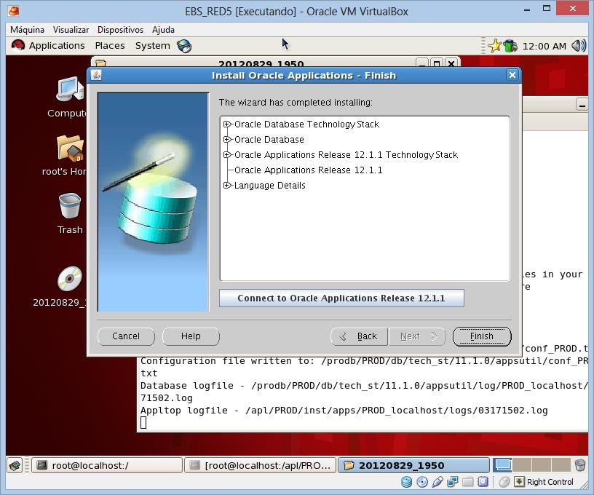Click the Java icon in installer title bar
Image resolution: width=594 pixels, height=495 pixels.
point(96,75)
